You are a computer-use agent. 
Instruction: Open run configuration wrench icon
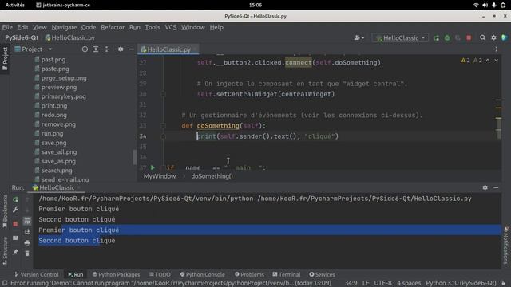(x=15, y=210)
